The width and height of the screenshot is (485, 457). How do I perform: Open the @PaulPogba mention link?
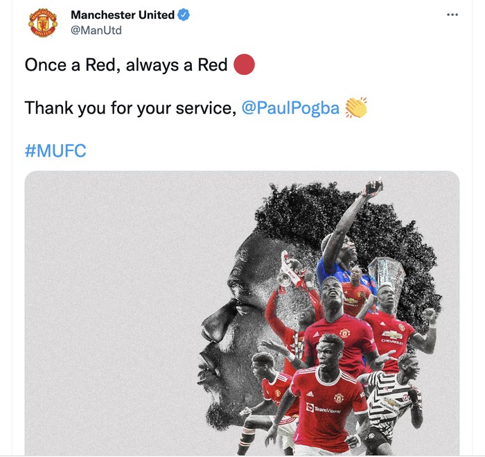pos(290,107)
